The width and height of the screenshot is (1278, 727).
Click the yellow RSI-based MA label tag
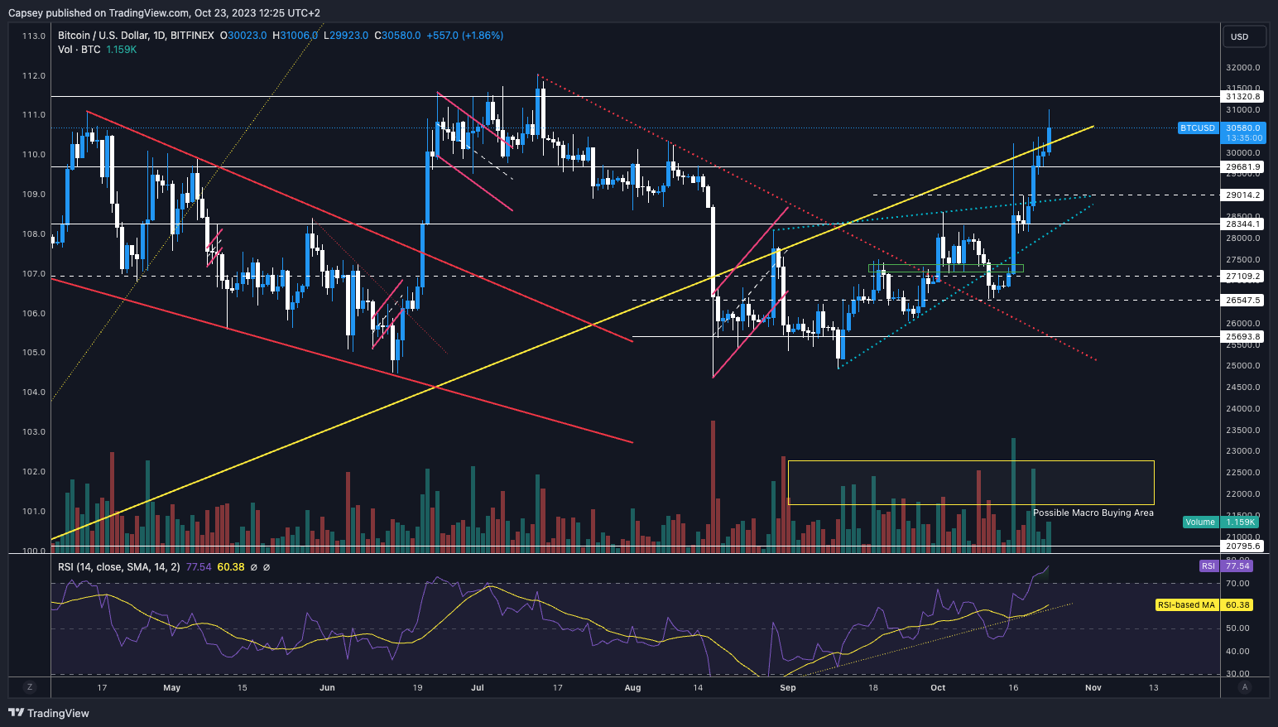point(1186,605)
